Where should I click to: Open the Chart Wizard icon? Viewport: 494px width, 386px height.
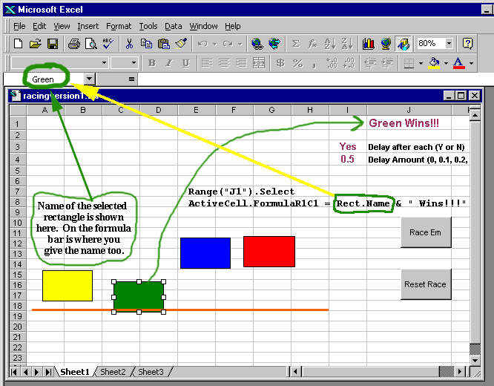pos(369,44)
